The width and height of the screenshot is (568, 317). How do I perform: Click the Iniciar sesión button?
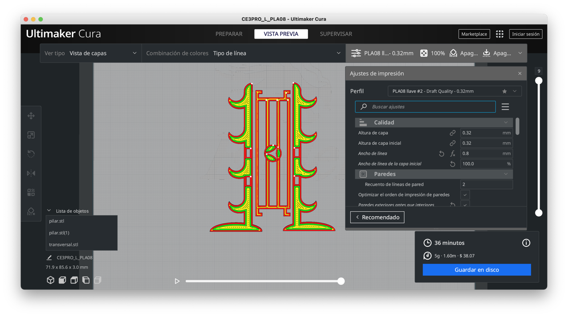[x=526, y=34]
